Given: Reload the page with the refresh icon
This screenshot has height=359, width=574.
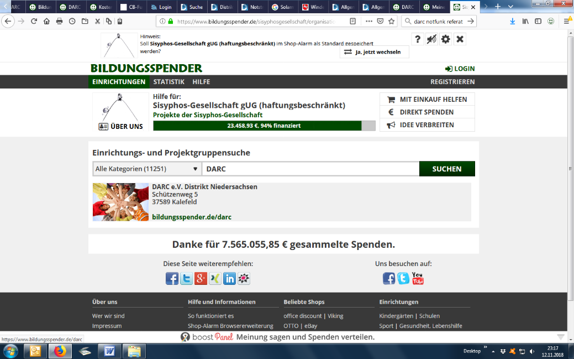Looking at the screenshot, I should pos(34,21).
